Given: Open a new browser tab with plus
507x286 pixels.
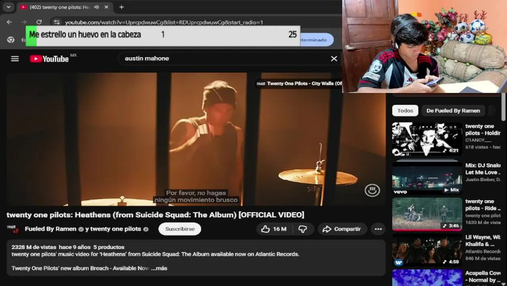Looking at the screenshot, I should (x=121, y=7).
